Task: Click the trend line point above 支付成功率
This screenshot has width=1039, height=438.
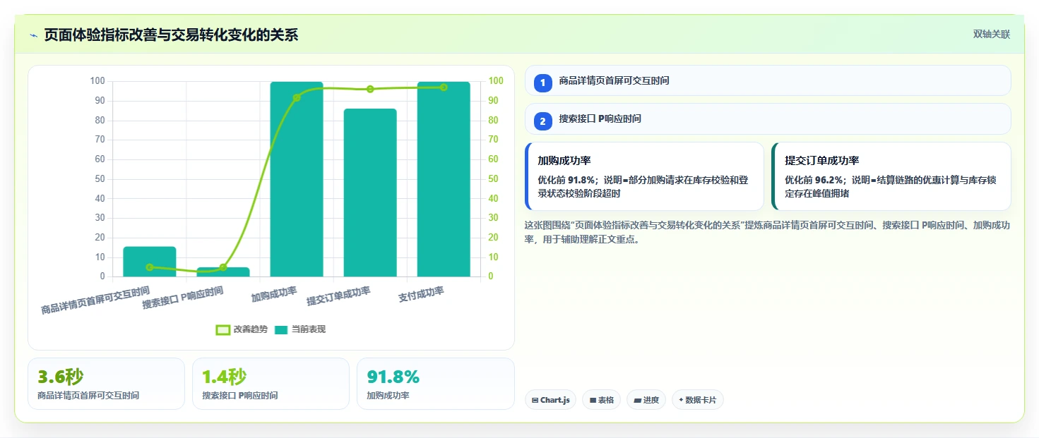Action: pos(444,87)
